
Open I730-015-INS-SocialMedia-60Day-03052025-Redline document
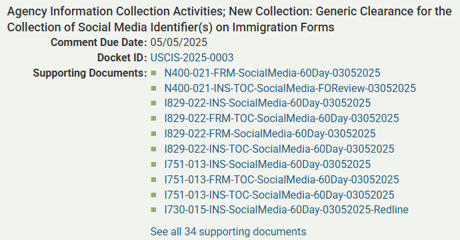click(x=286, y=209)
